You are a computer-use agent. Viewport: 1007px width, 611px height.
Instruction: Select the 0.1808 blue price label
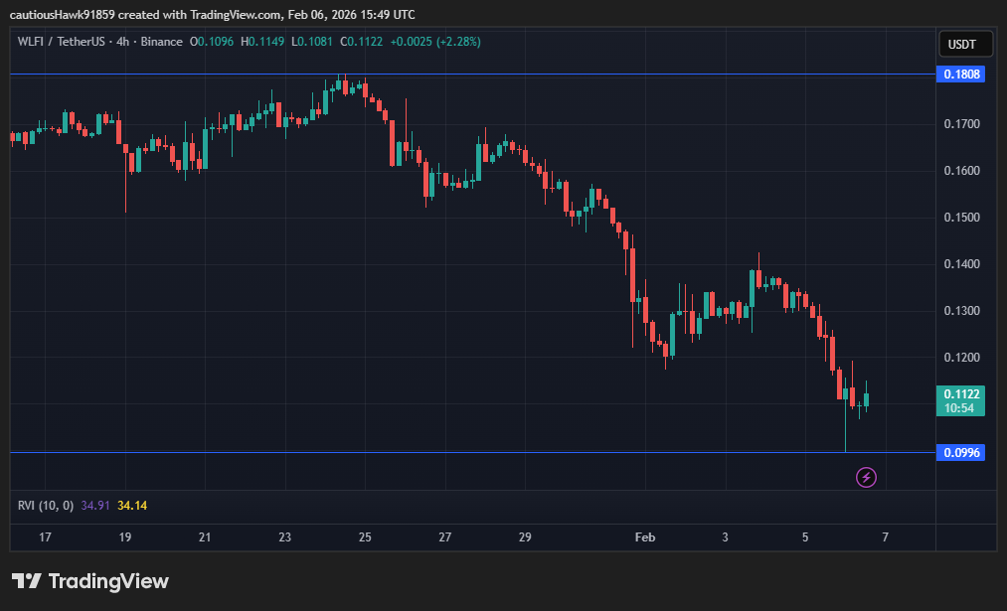[961, 75]
